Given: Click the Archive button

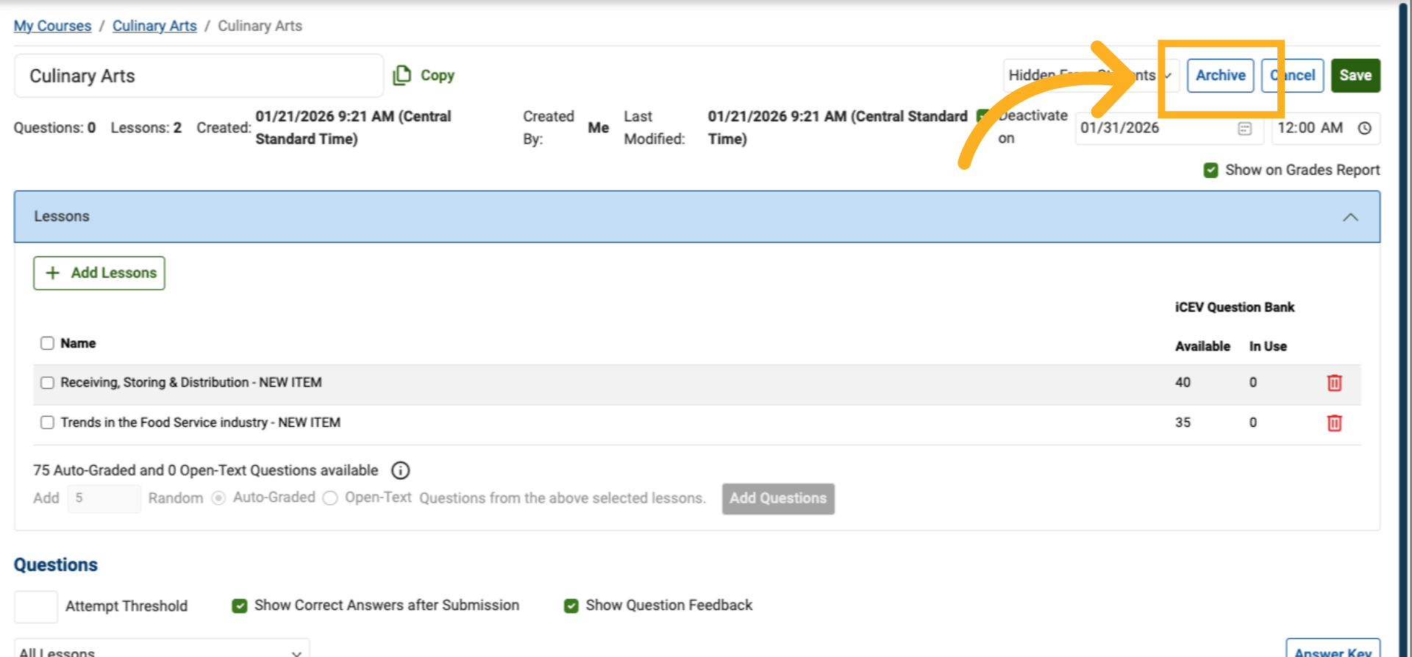Looking at the screenshot, I should [1220, 76].
